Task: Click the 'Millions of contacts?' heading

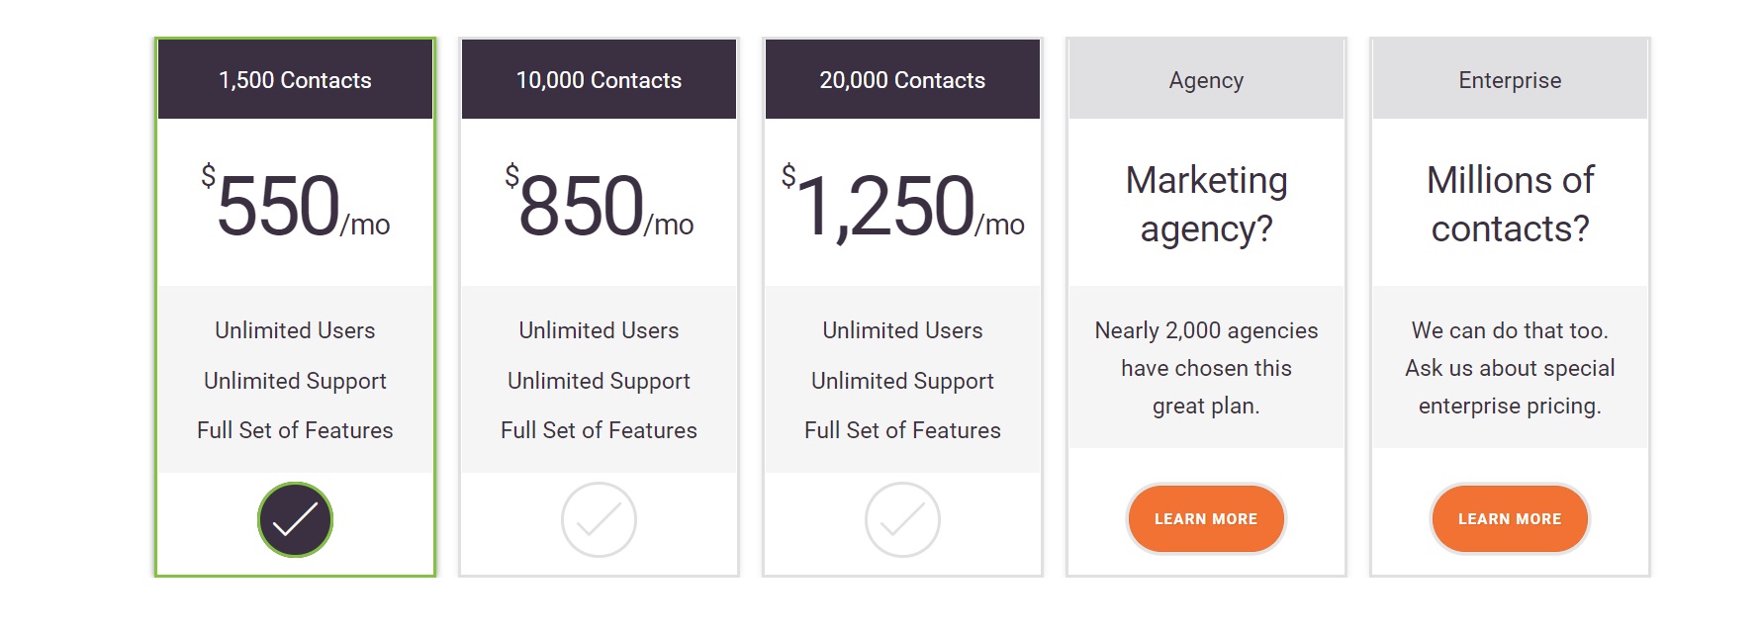Action: pyautogui.click(x=1510, y=205)
